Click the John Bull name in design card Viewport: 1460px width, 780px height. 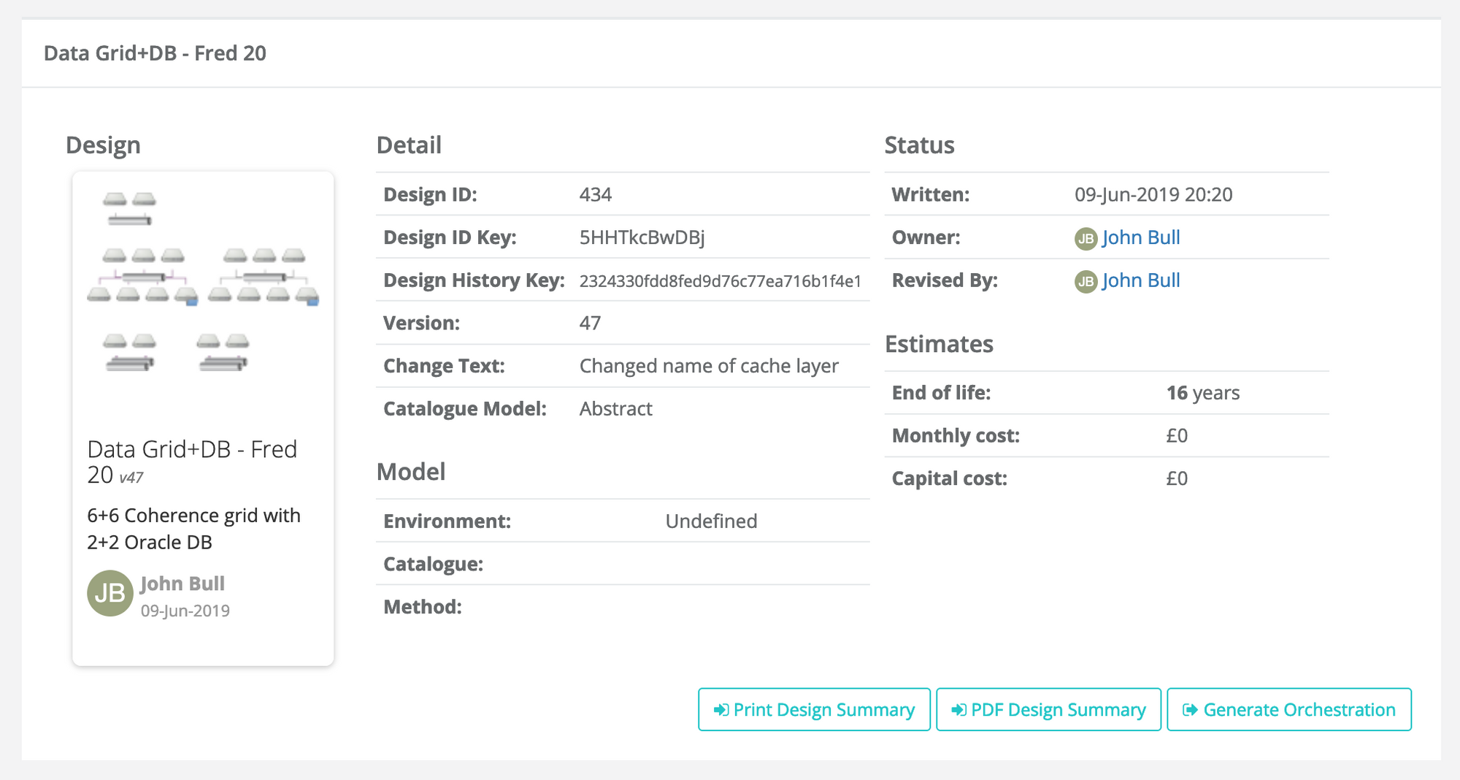click(x=182, y=584)
